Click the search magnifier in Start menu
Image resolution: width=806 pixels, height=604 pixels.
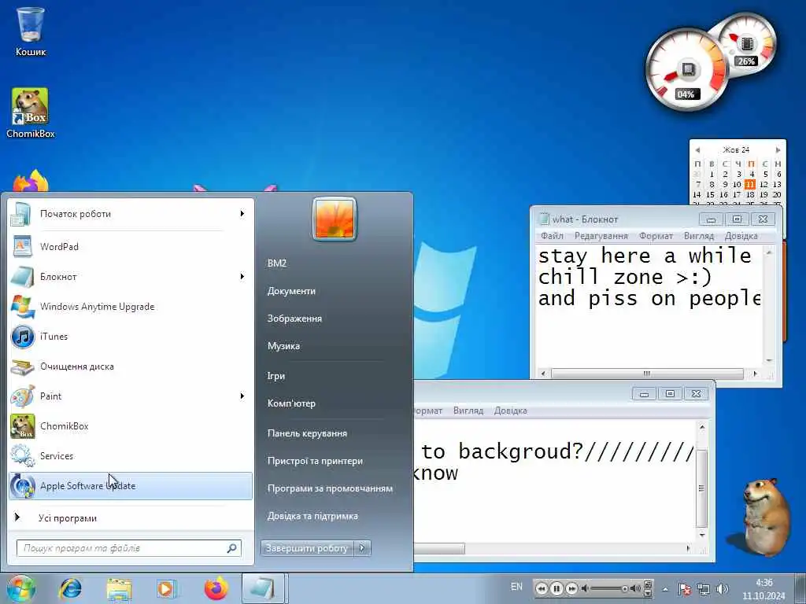tap(232, 548)
